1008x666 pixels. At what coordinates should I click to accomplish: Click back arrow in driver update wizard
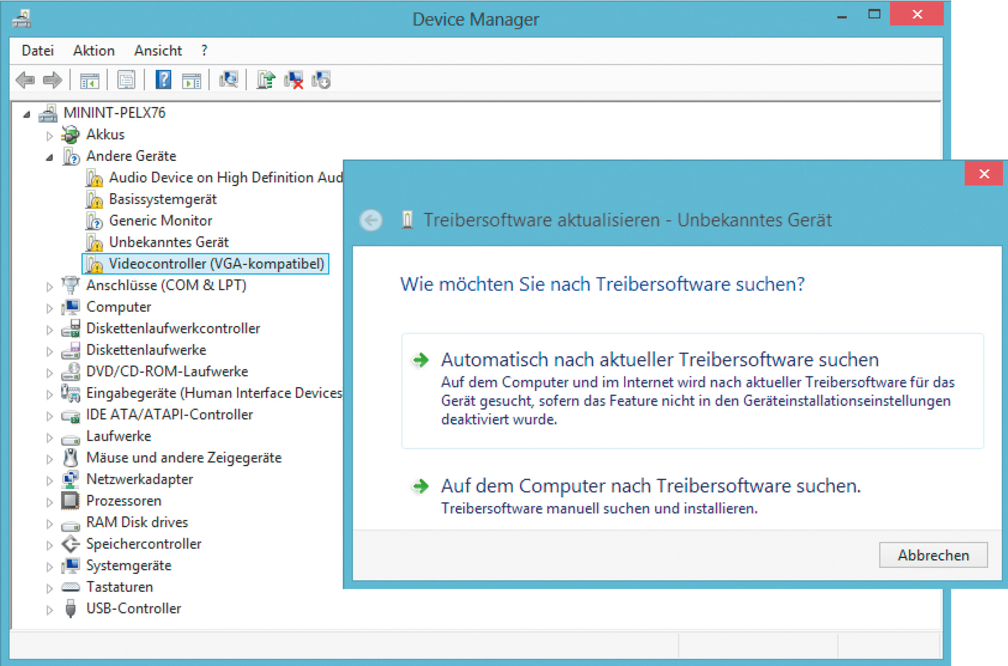(371, 220)
